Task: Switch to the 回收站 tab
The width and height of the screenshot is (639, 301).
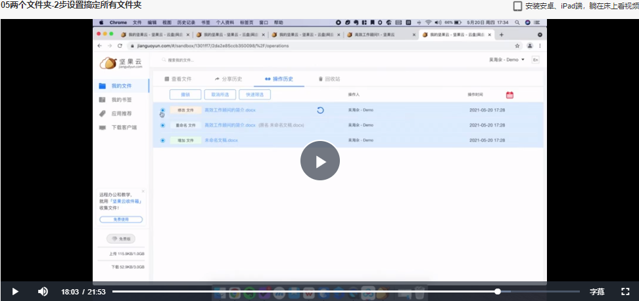Action: 329,79
